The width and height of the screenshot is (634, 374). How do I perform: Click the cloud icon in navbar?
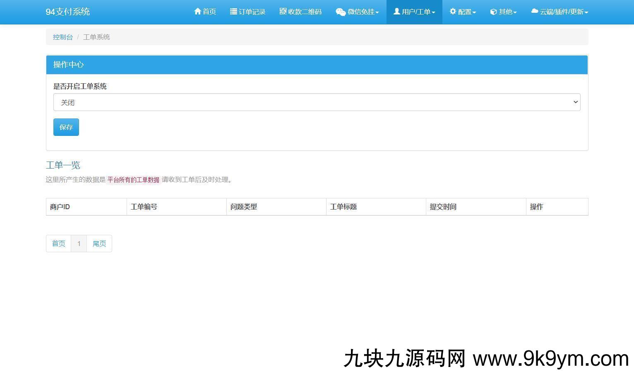coord(535,11)
